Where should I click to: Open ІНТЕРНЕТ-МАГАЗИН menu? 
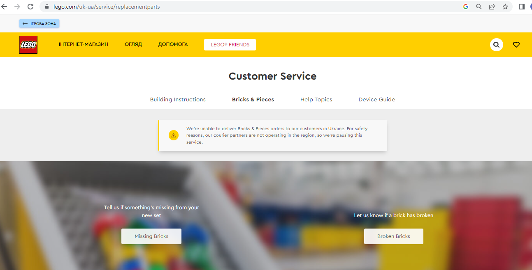[x=84, y=44]
